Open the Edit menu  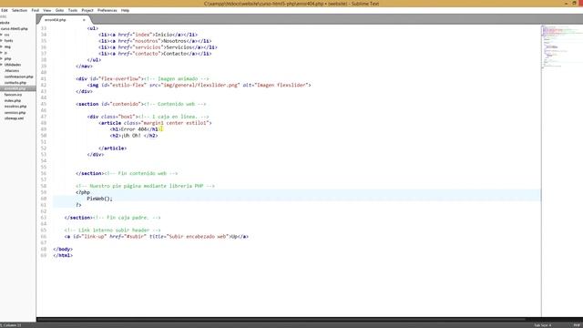[5, 10]
